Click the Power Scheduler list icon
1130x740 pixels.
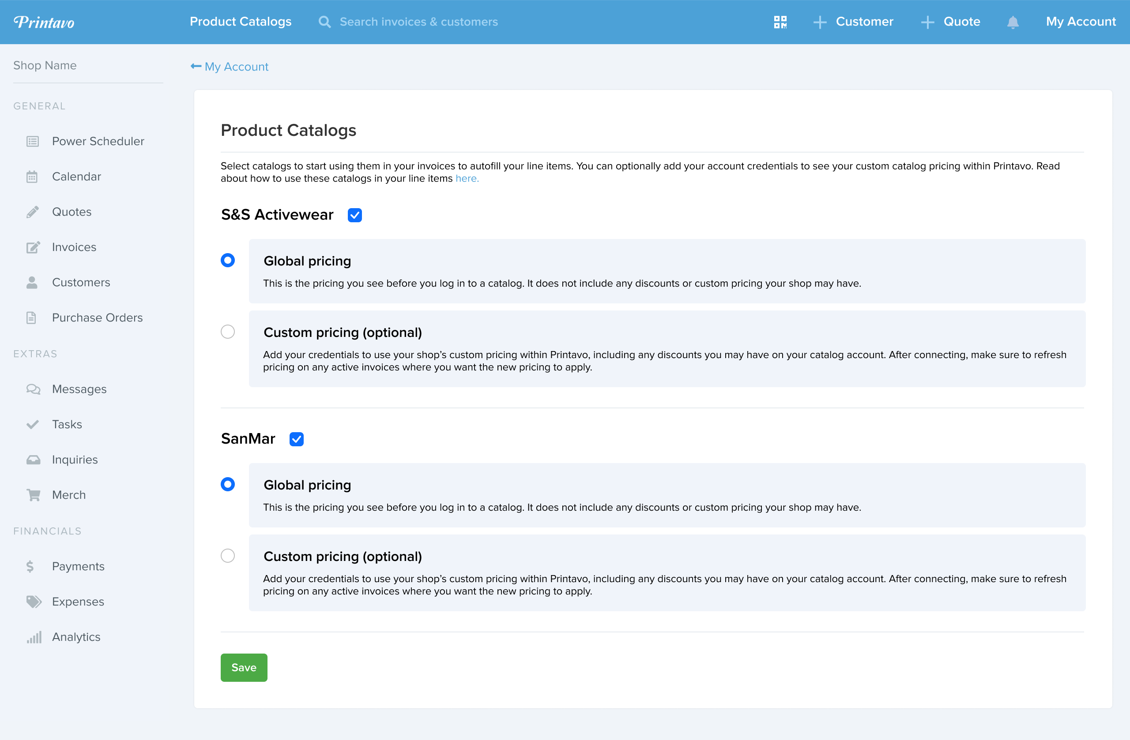click(x=32, y=142)
